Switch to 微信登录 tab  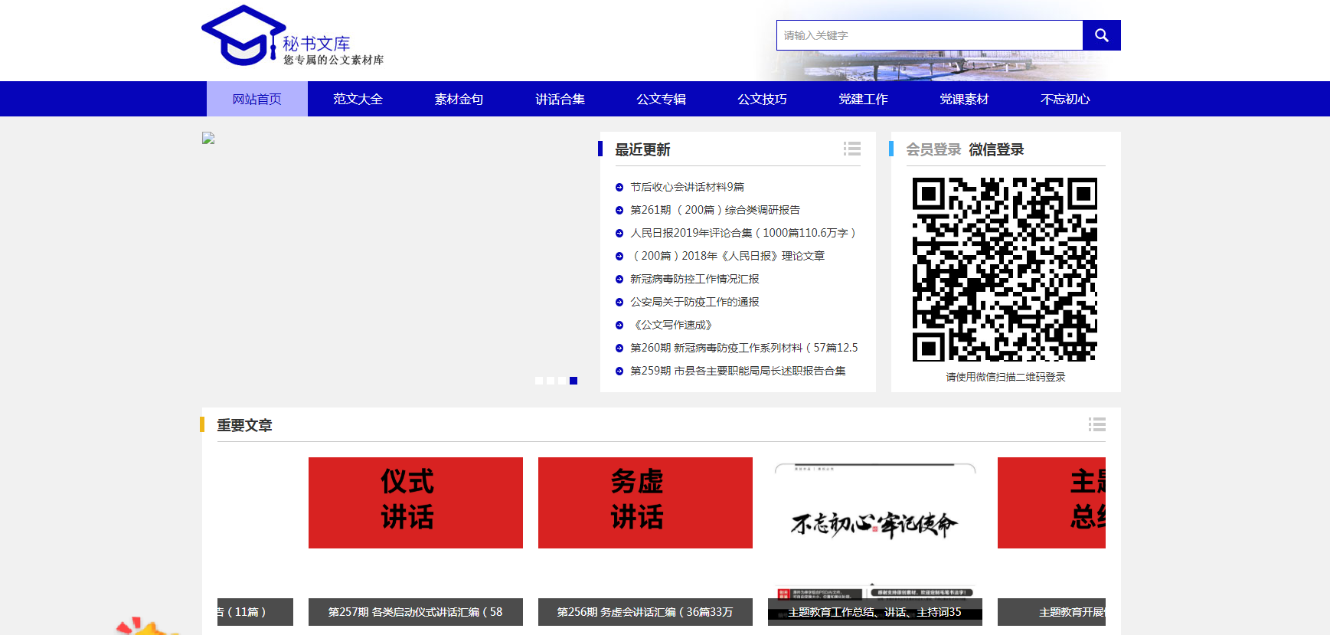pyautogui.click(x=995, y=149)
